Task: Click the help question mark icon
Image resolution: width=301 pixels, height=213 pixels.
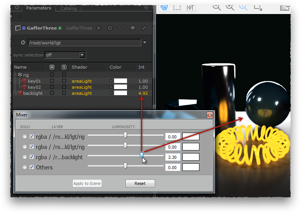Action: coord(99,28)
